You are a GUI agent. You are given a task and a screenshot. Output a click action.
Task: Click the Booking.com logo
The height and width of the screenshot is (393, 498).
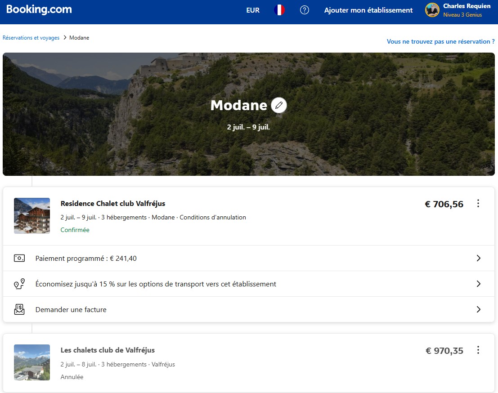39,10
